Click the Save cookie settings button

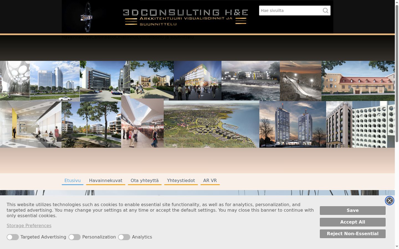pyautogui.click(x=353, y=211)
